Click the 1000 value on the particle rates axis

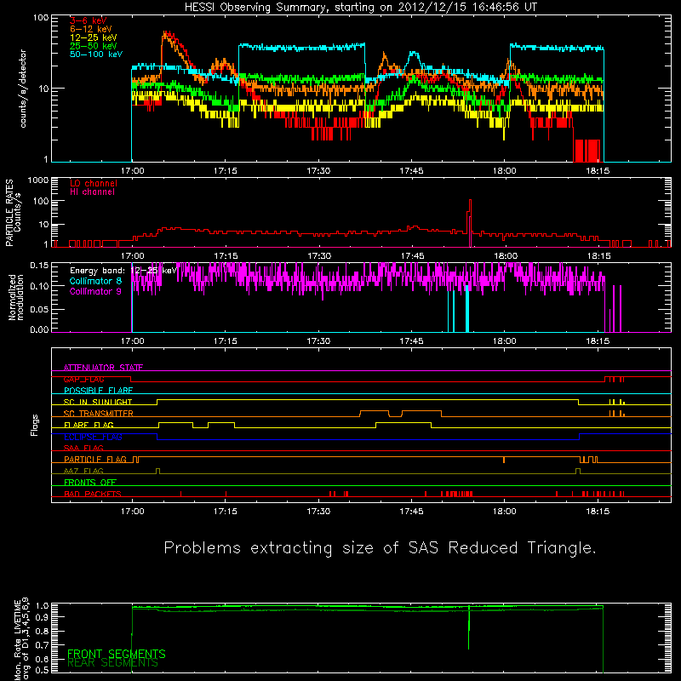[x=38, y=180]
